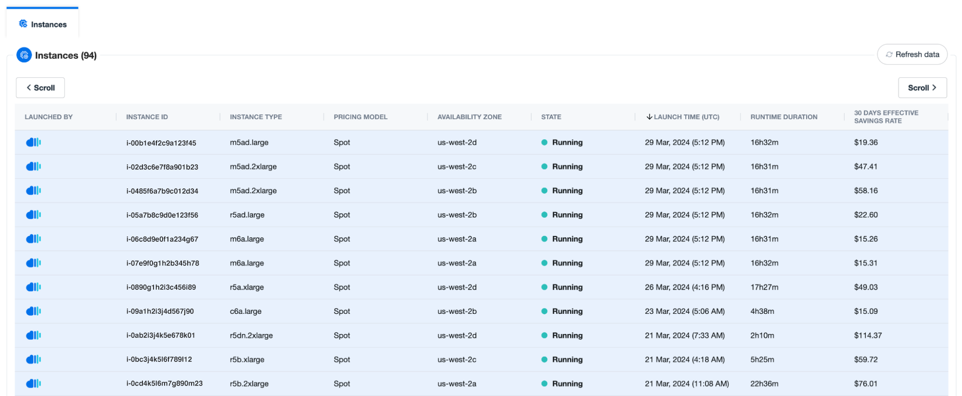
Task: Click launcher icon for i-00b1e4f2c9a123f45
Action: pyautogui.click(x=33, y=142)
